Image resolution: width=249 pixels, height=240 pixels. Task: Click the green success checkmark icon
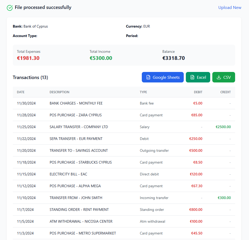10,8
